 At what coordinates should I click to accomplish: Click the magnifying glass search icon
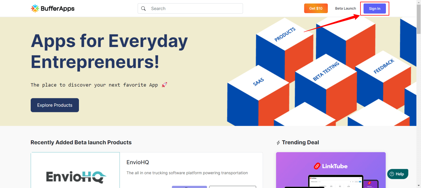click(143, 8)
